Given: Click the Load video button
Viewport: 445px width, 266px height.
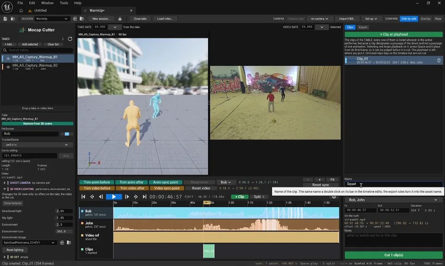Looking at the screenshot, I should point(165,19).
